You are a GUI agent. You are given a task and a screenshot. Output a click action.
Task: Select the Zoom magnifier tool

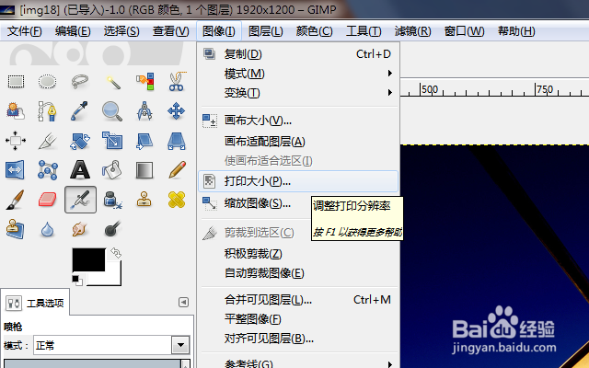tap(112, 111)
